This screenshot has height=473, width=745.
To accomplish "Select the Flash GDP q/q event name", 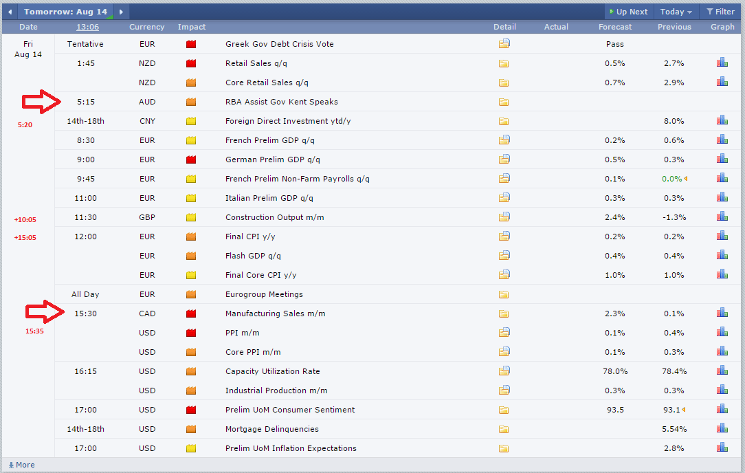I will coord(253,256).
